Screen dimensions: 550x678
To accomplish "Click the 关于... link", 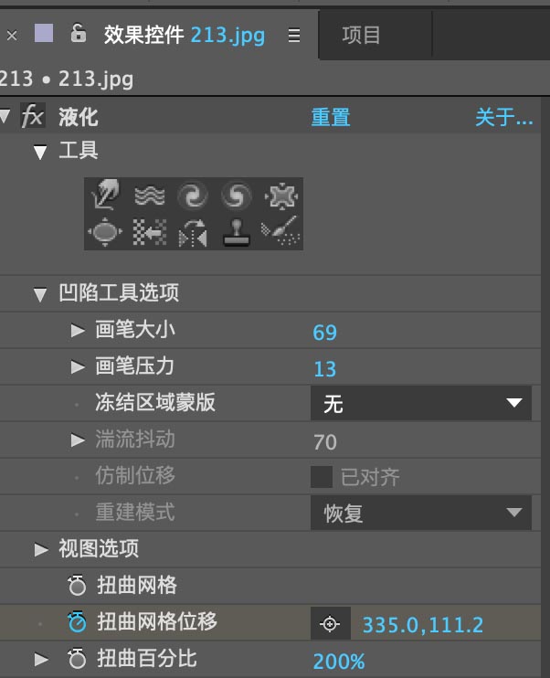I will click(x=504, y=117).
